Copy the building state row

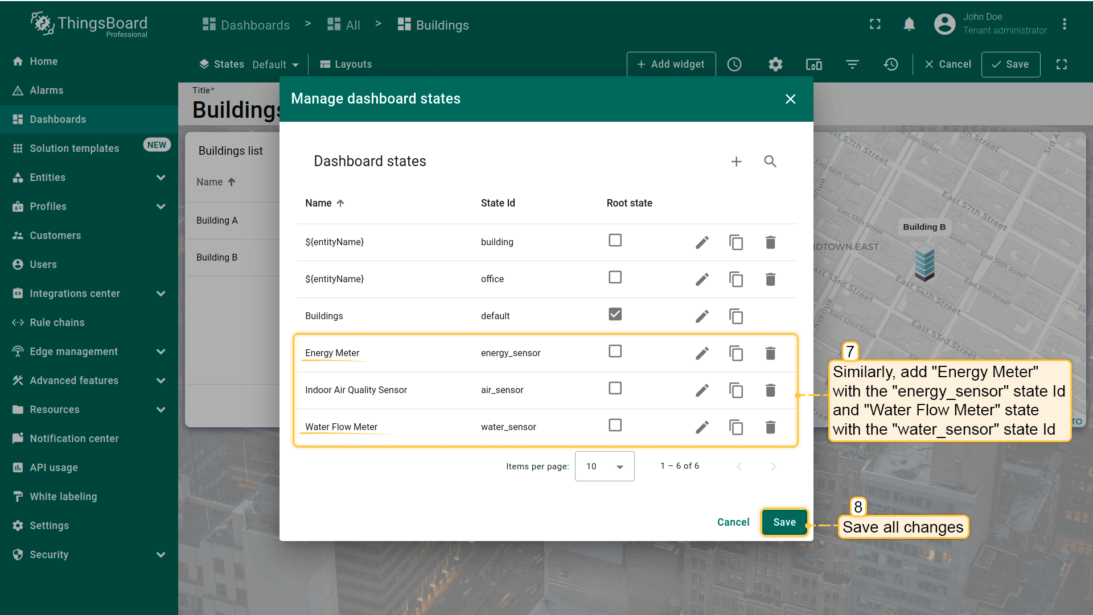click(x=736, y=242)
